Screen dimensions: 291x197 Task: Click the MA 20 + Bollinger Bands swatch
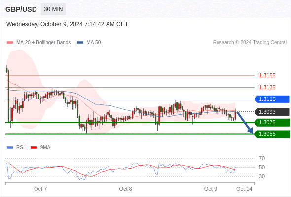(10, 43)
